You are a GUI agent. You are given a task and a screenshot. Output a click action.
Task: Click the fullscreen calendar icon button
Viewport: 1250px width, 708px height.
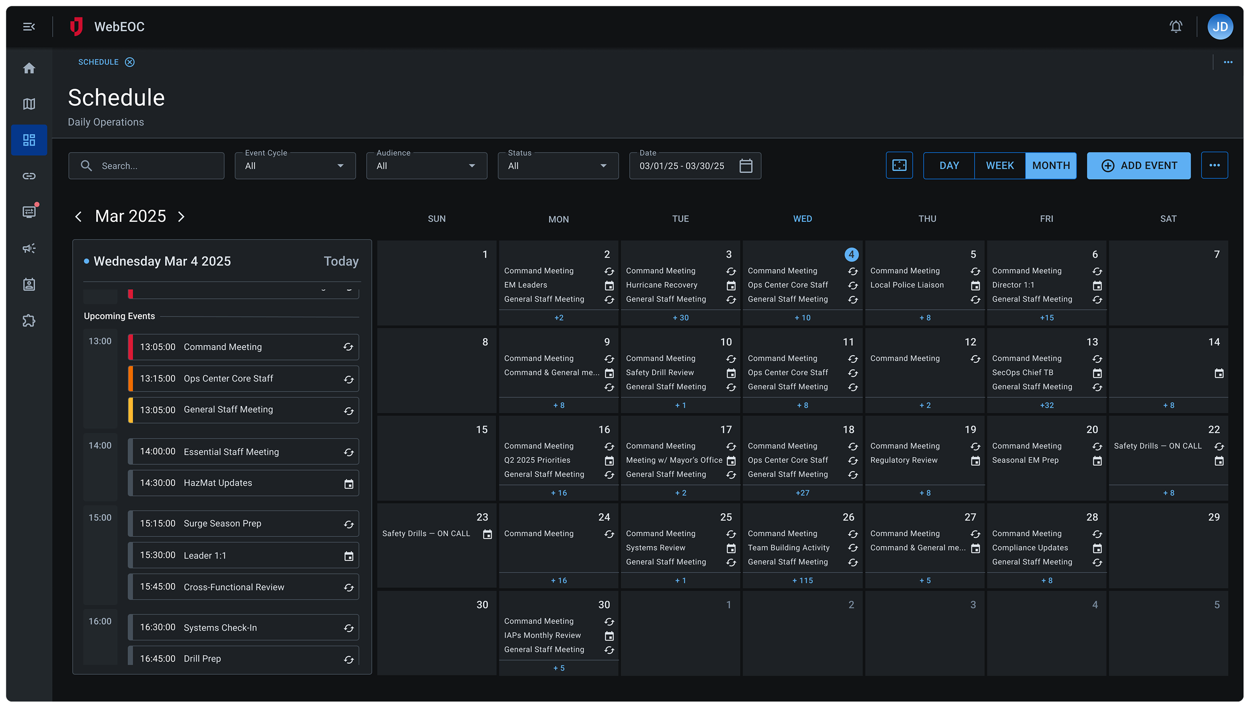899,165
